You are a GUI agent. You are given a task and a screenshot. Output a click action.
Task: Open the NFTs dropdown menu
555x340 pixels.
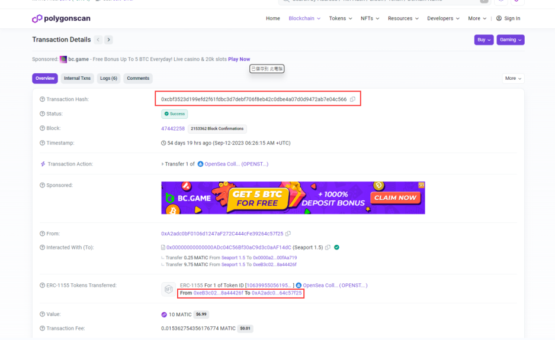[x=370, y=18]
